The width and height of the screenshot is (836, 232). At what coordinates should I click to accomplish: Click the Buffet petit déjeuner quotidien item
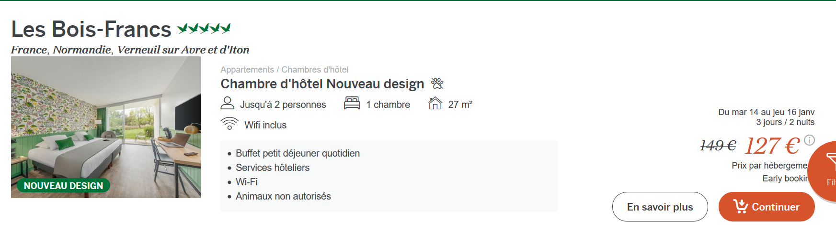coord(298,153)
